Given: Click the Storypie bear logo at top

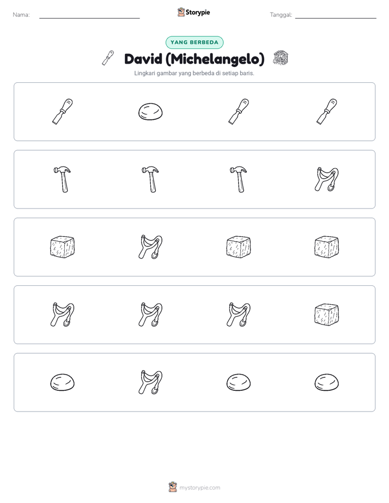Looking at the screenshot, I should (181, 12).
